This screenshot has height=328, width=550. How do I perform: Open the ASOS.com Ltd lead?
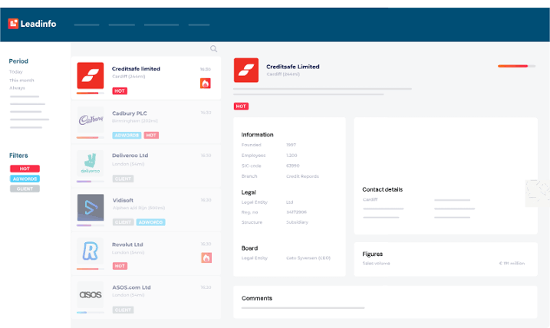tap(146, 297)
